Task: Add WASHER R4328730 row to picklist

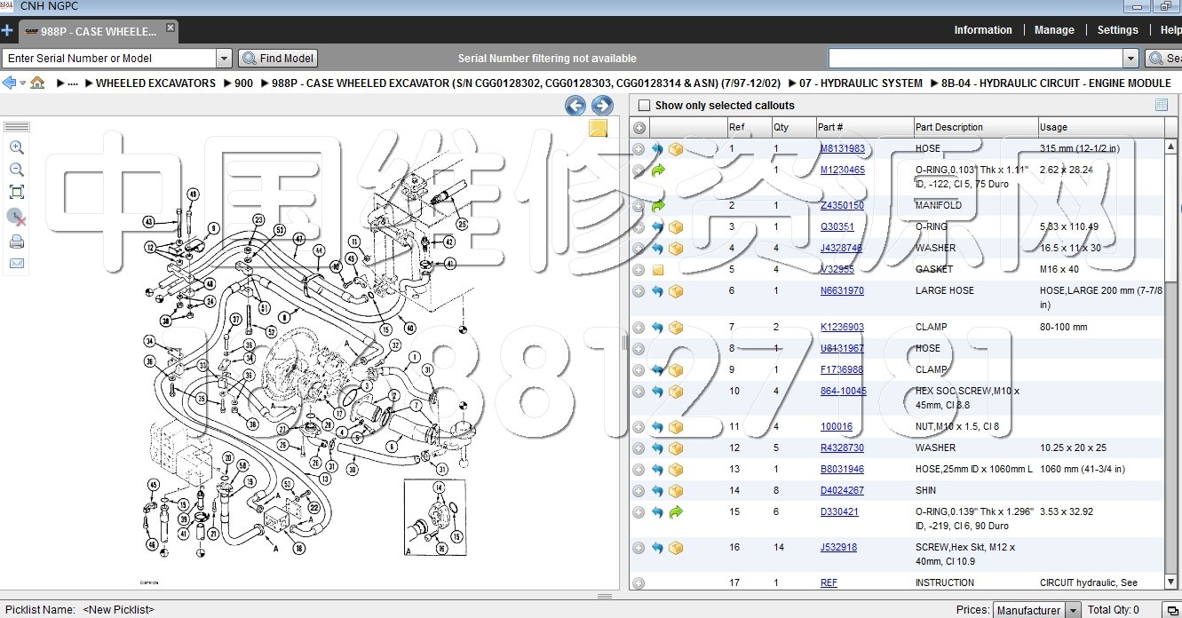Action: [x=639, y=448]
